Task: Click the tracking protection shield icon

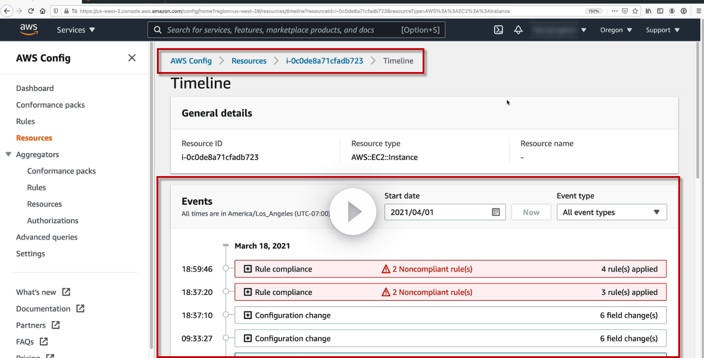Action: (55, 11)
